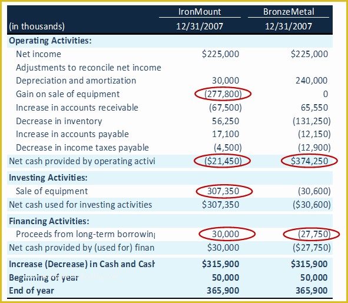Image resolution: width=348 pixels, height=303 pixels.
Task: Select BronzeMetal depreciation value 240,000
Action: point(311,81)
